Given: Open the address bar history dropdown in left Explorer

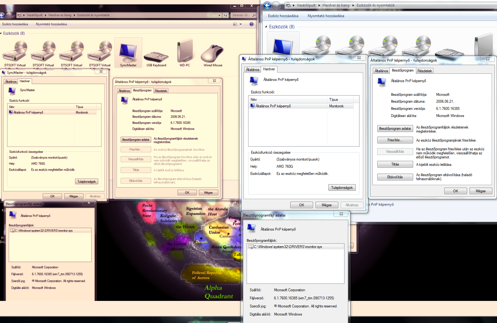Looking at the screenshot, I should (220, 15).
